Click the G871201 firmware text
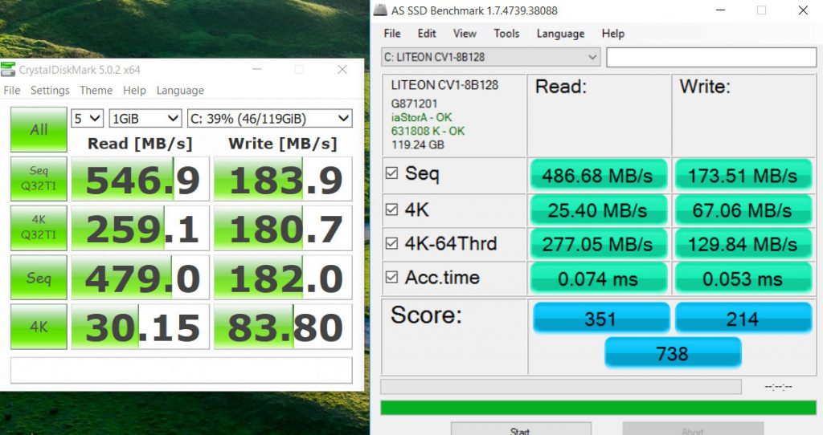 (414, 104)
